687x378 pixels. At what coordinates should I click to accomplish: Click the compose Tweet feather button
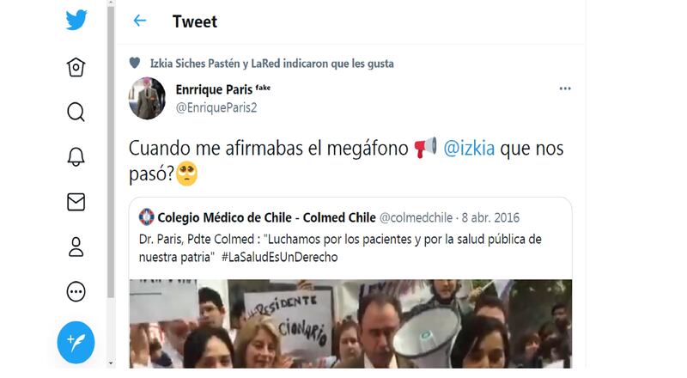pos(76,342)
